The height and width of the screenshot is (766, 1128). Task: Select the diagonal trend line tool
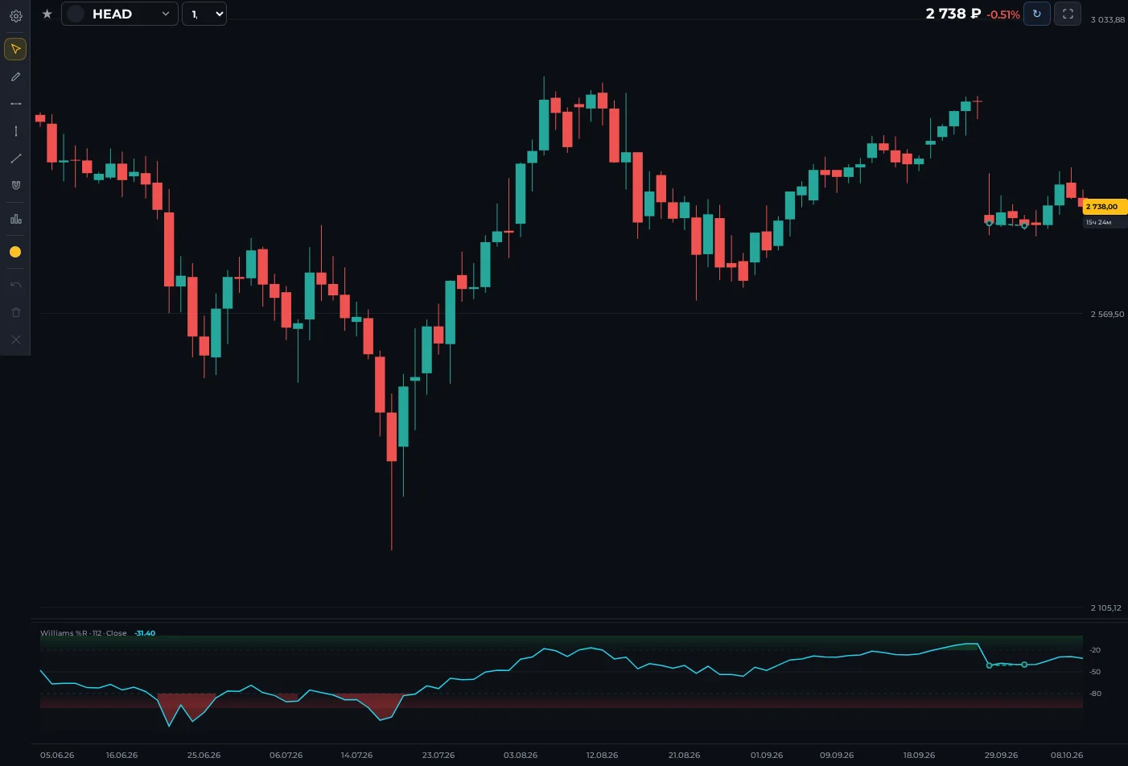[x=15, y=159]
